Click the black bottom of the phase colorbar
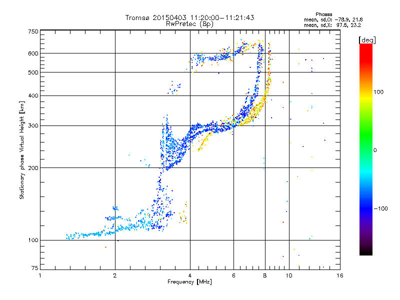Screen dimensions: 400x300 [x=366, y=251]
